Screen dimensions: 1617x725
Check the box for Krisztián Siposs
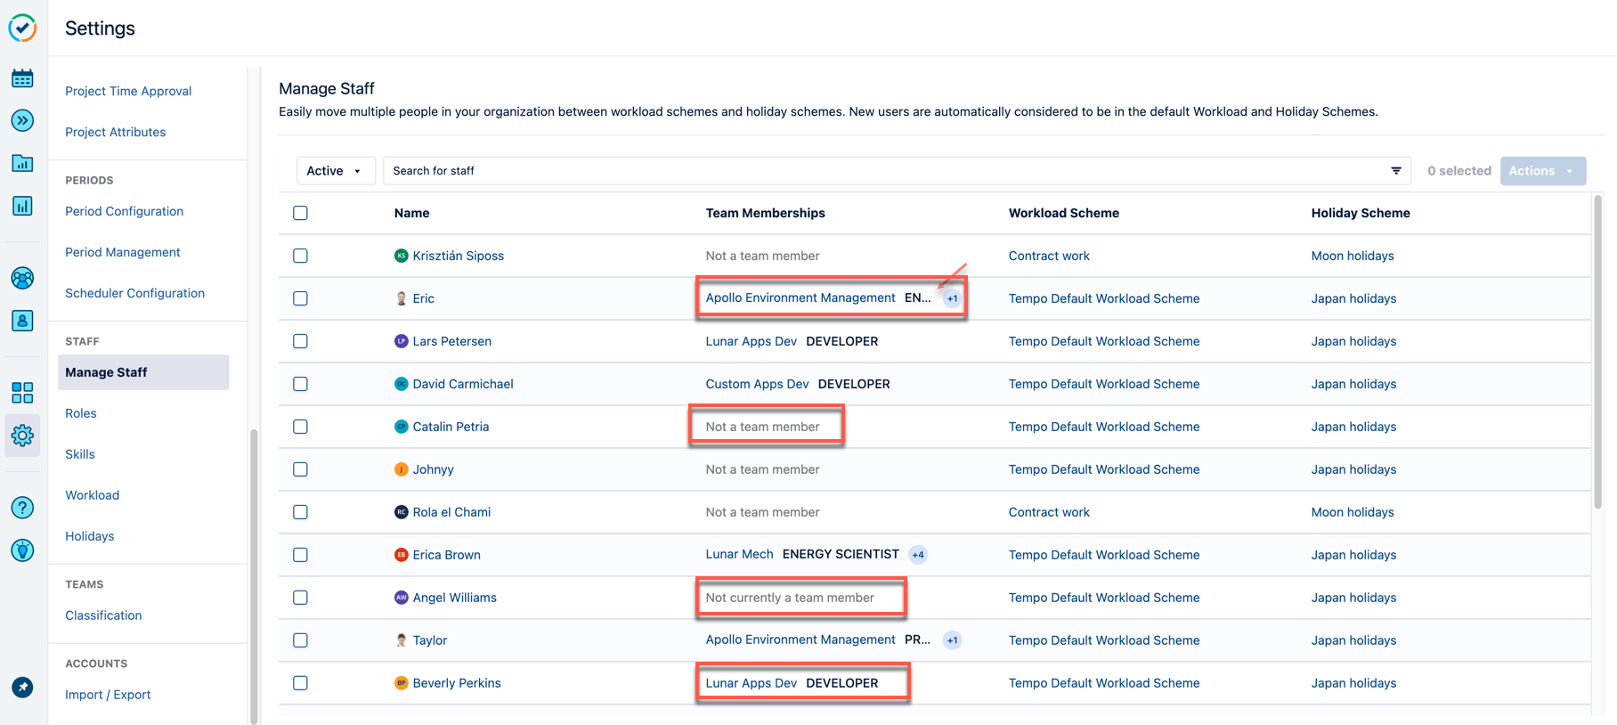pyautogui.click(x=300, y=256)
